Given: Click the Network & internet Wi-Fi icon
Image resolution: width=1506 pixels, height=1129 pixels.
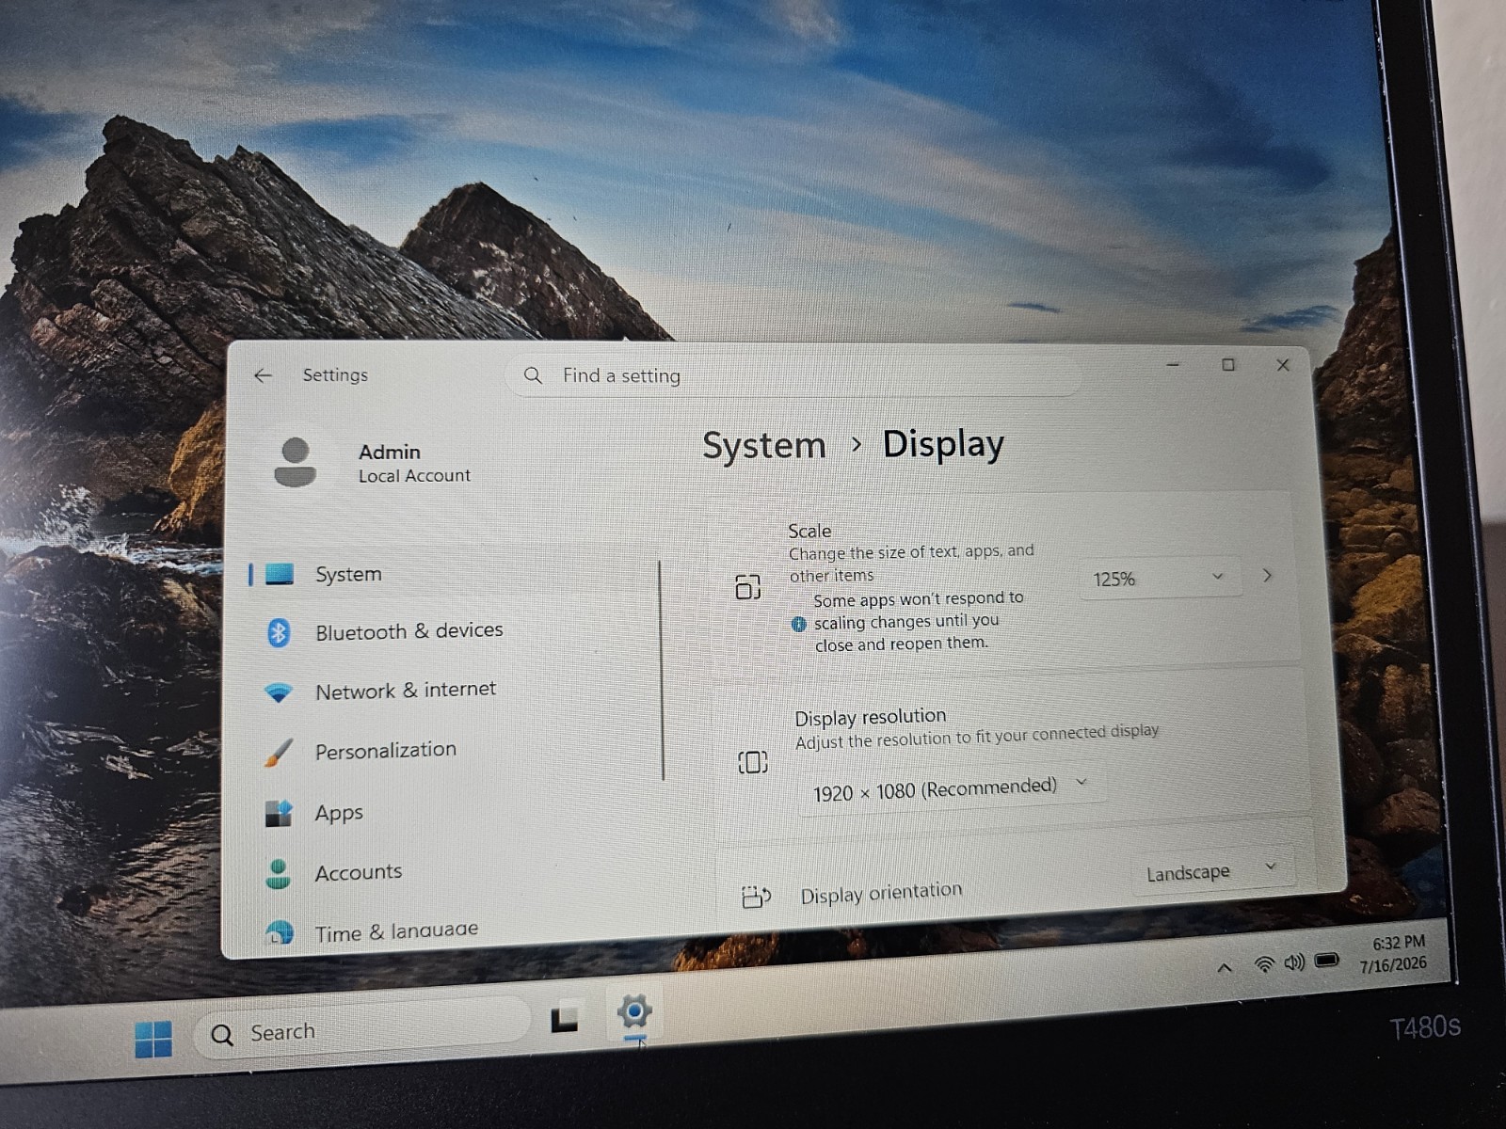Looking at the screenshot, I should coord(279,693).
